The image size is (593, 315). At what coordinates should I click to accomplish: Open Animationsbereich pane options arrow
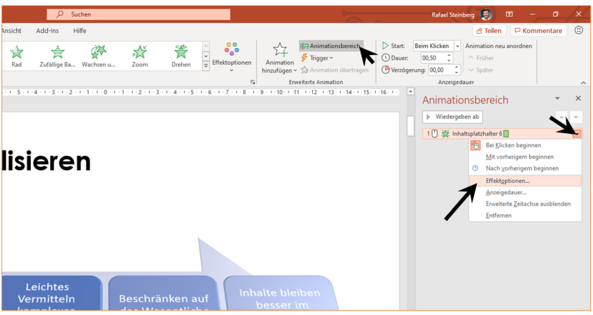click(557, 98)
